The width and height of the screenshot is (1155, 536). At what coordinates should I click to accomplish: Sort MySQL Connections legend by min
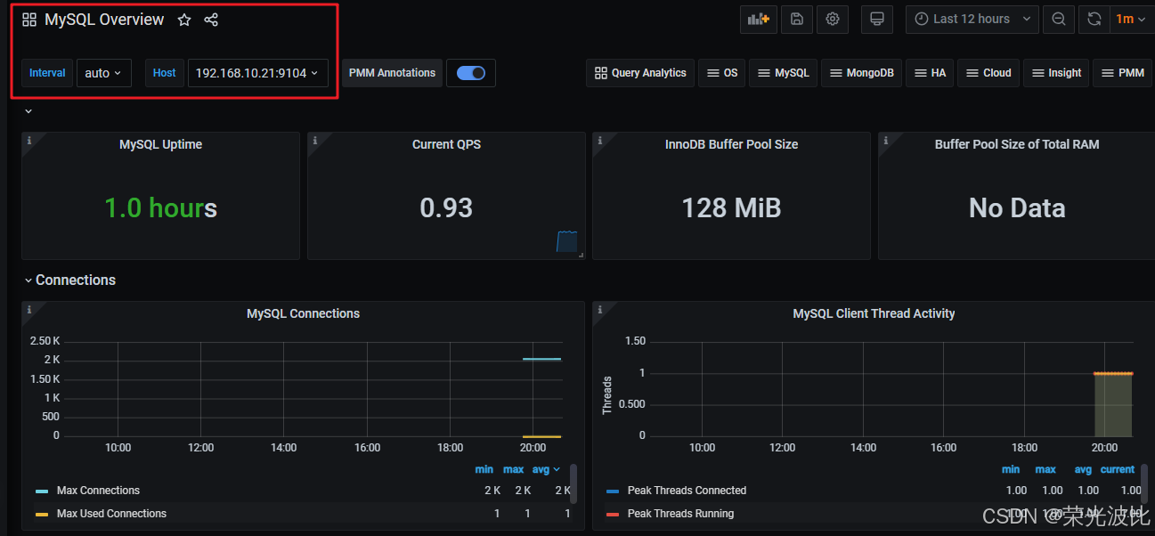tap(484, 469)
